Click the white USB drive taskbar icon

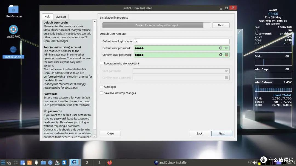click(x=36, y=162)
